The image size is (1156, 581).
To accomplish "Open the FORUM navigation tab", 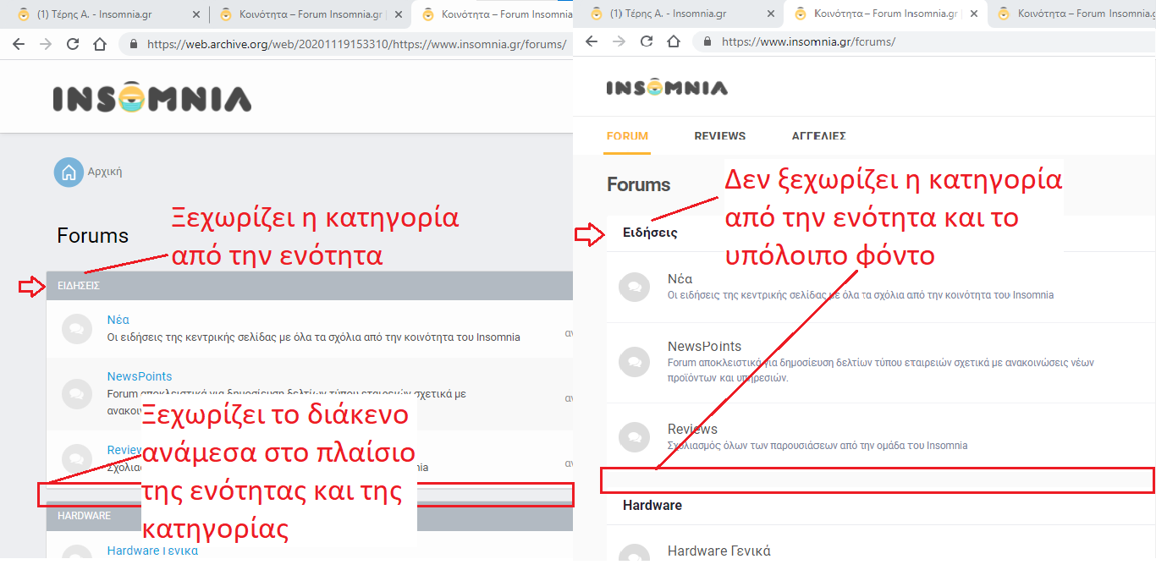I will 627,136.
